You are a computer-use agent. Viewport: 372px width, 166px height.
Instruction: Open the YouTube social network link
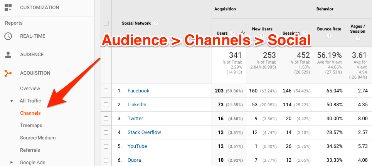(137, 146)
